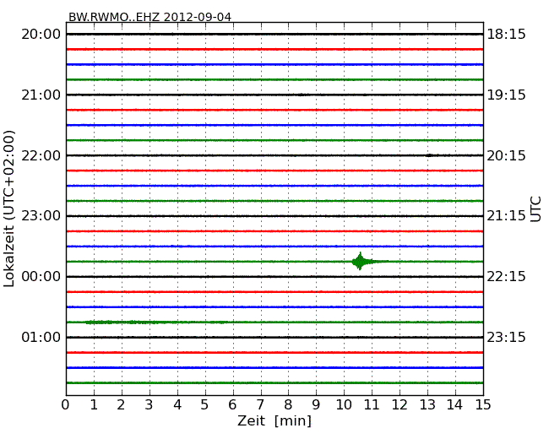Image resolution: width=549 pixels, height=439 pixels.
Task: Click the 19:15 UTC label
Action: tap(506, 95)
